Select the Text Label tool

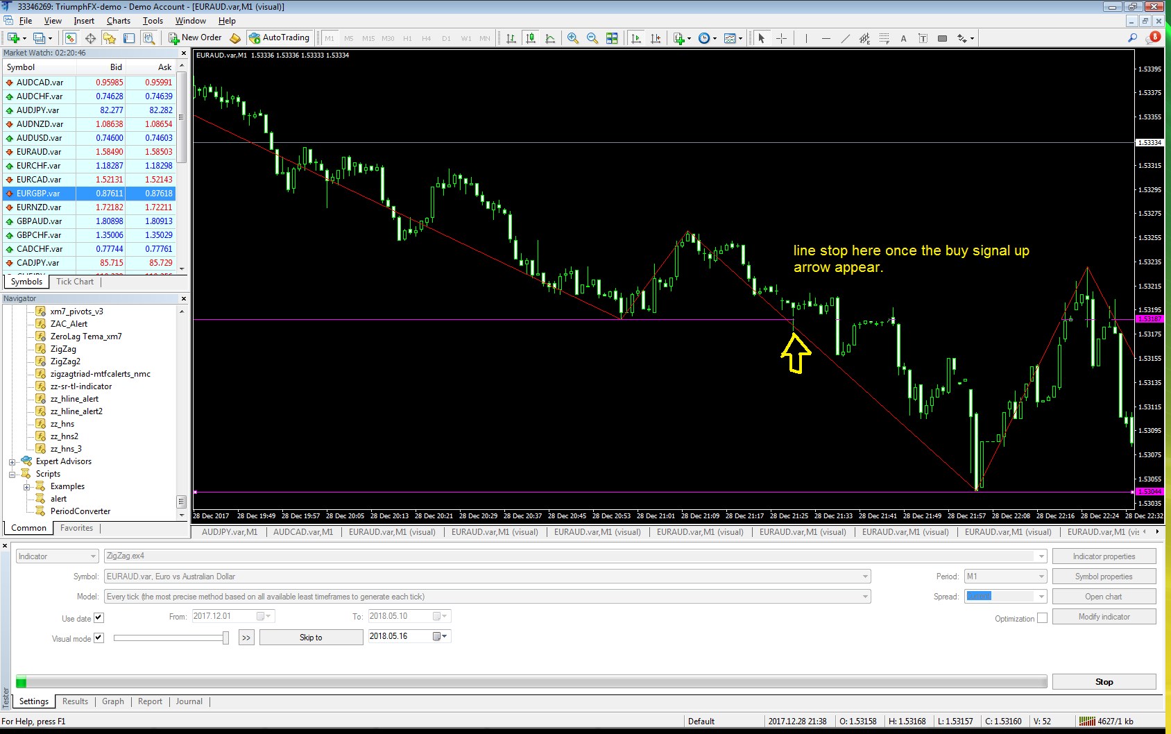pos(923,38)
